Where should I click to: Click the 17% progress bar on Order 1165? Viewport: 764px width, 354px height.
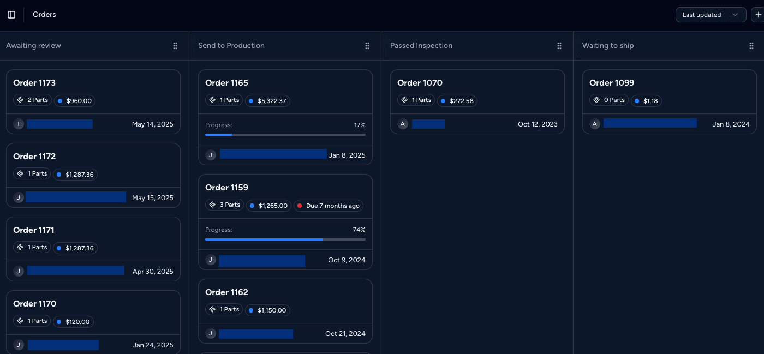(x=285, y=134)
